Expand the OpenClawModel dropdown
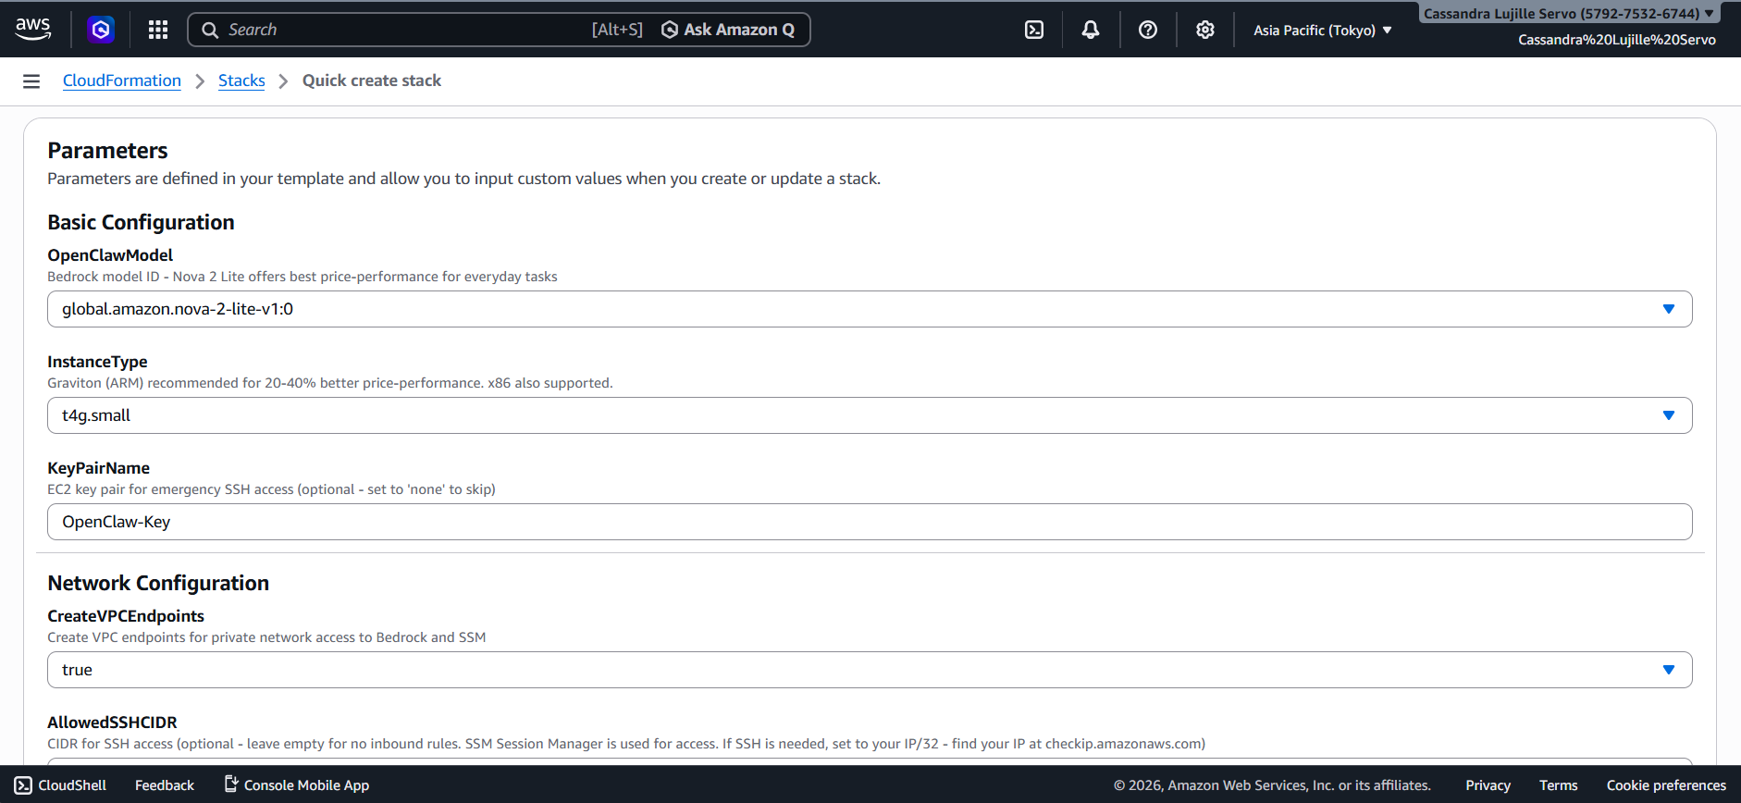Image resolution: width=1741 pixels, height=803 pixels. click(870, 309)
